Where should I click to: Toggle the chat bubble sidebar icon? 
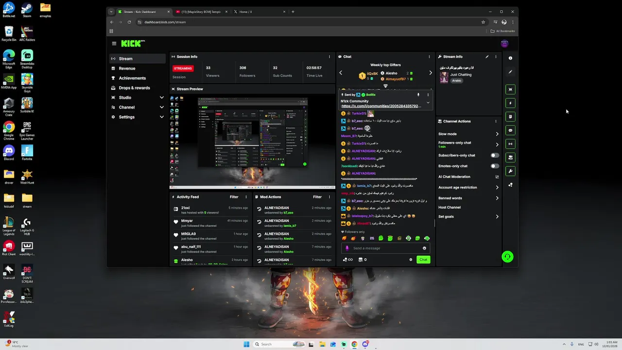click(510, 130)
